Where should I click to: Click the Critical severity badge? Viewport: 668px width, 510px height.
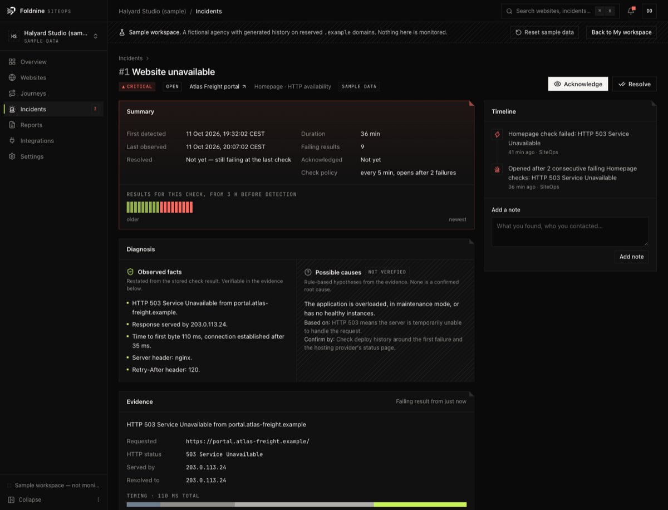pos(137,87)
